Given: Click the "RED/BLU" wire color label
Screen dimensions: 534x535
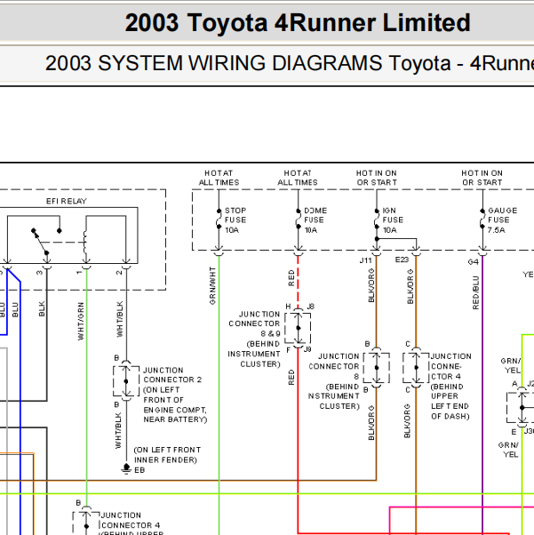Looking at the screenshot, I should 475,292.
